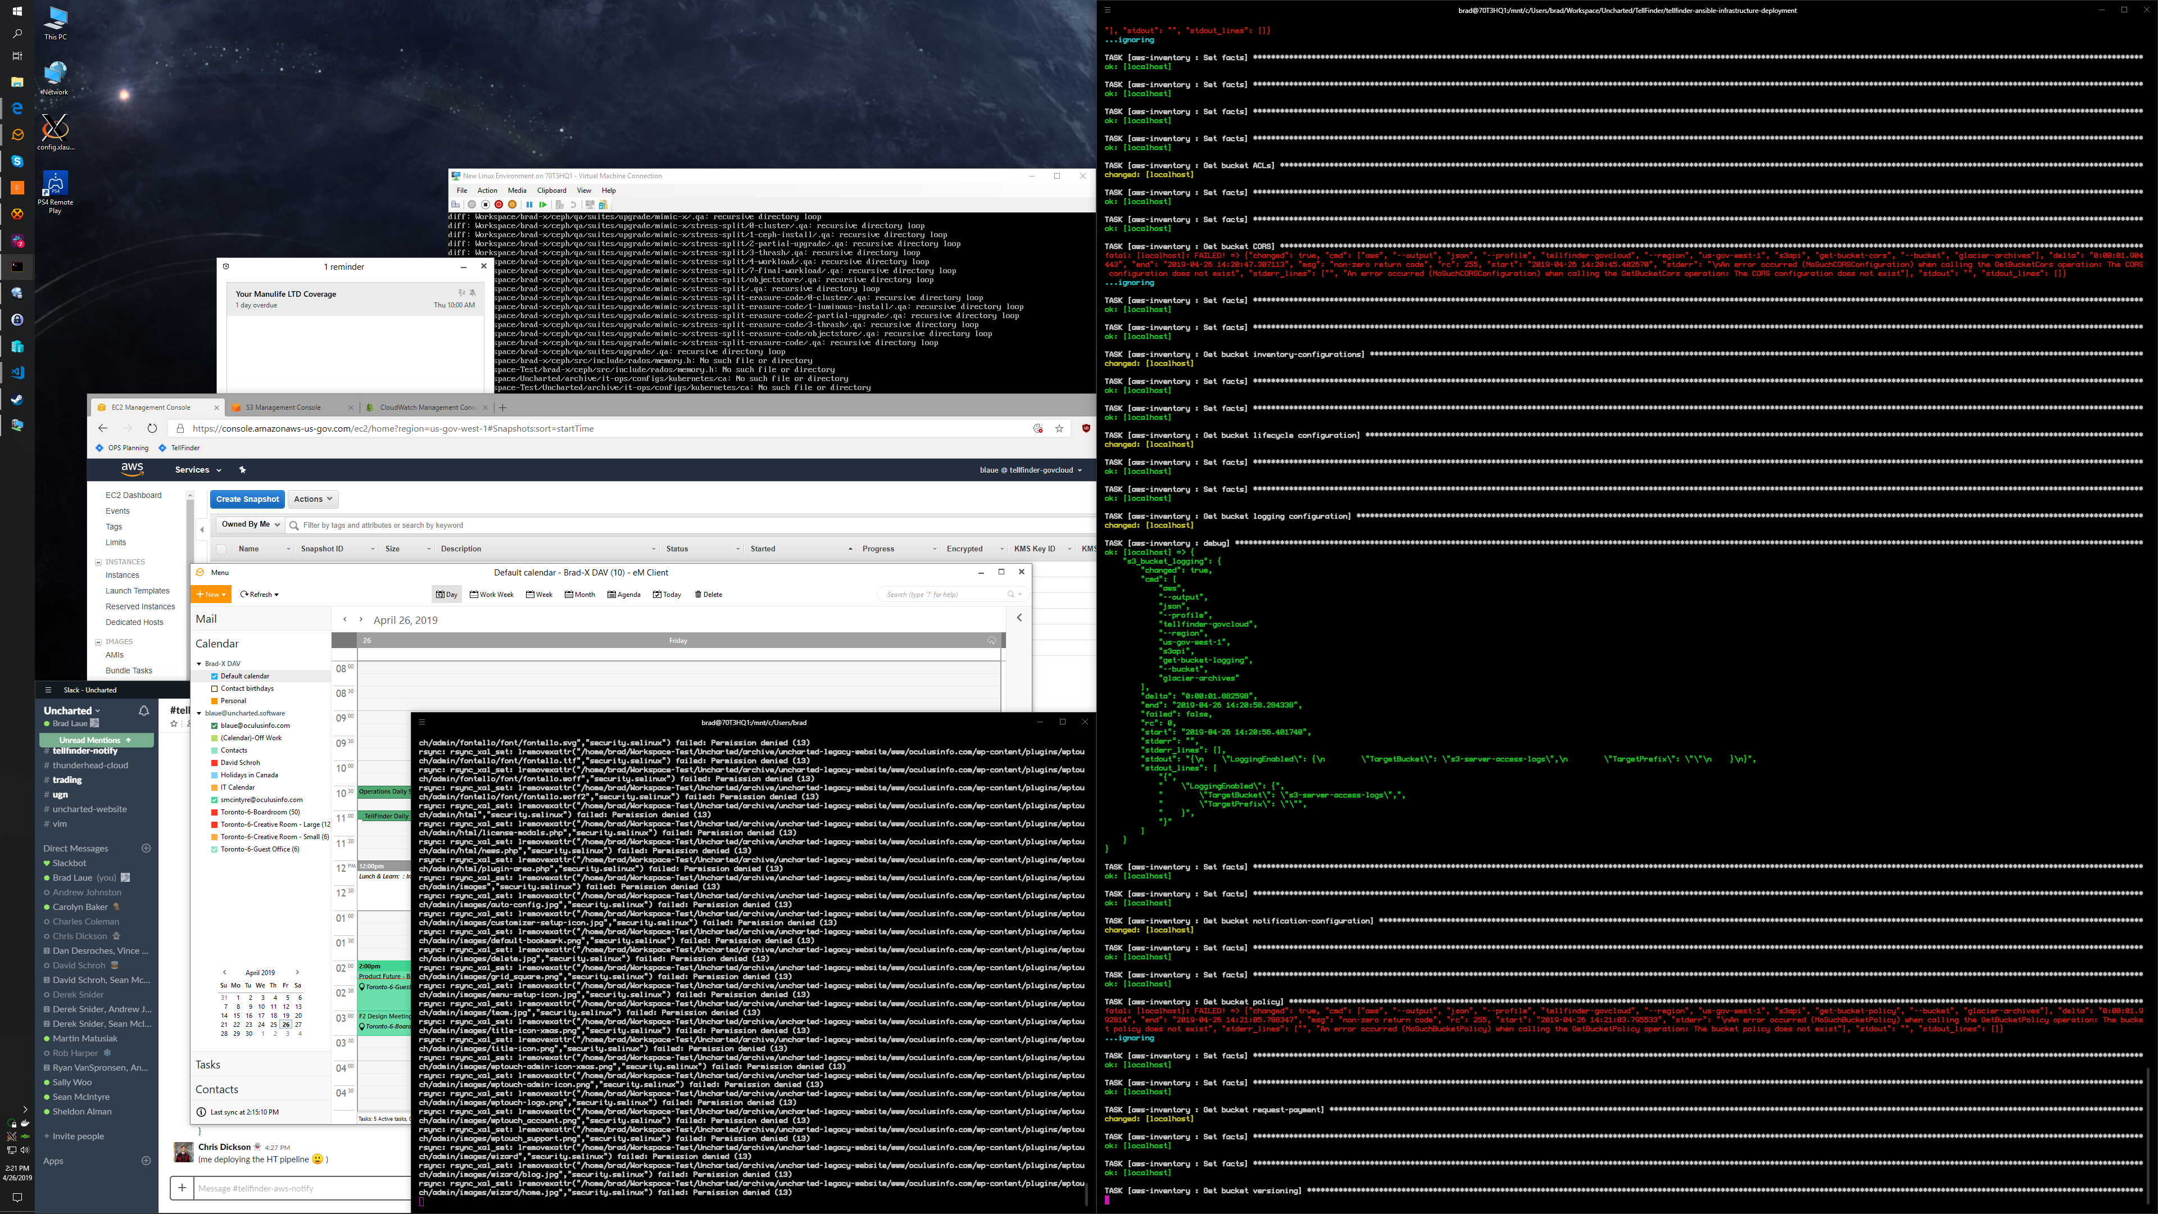Click the browser Reload icon
The height and width of the screenshot is (1214, 2158).
pyautogui.click(x=152, y=428)
